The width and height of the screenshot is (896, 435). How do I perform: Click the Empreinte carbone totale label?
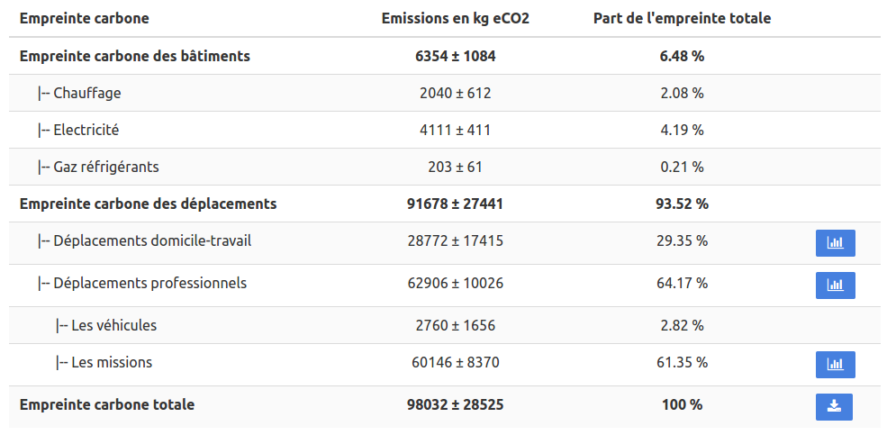[107, 404]
